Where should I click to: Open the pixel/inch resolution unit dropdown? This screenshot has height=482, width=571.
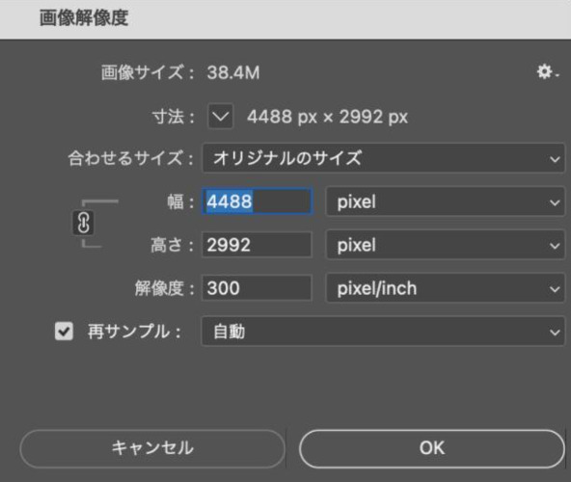click(x=445, y=288)
